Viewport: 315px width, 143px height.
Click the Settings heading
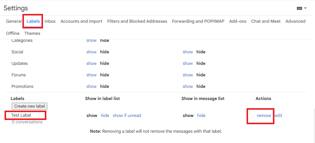tap(16, 8)
